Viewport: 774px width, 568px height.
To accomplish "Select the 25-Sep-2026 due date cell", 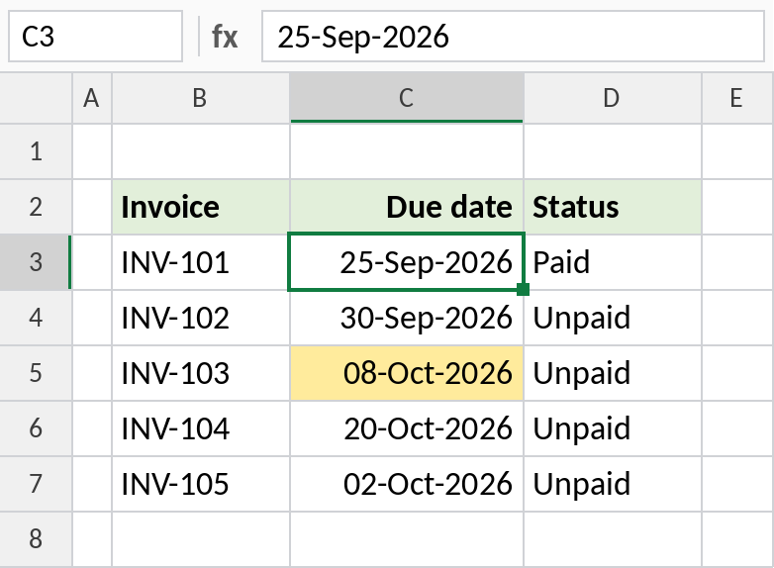I will coord(407,262).
